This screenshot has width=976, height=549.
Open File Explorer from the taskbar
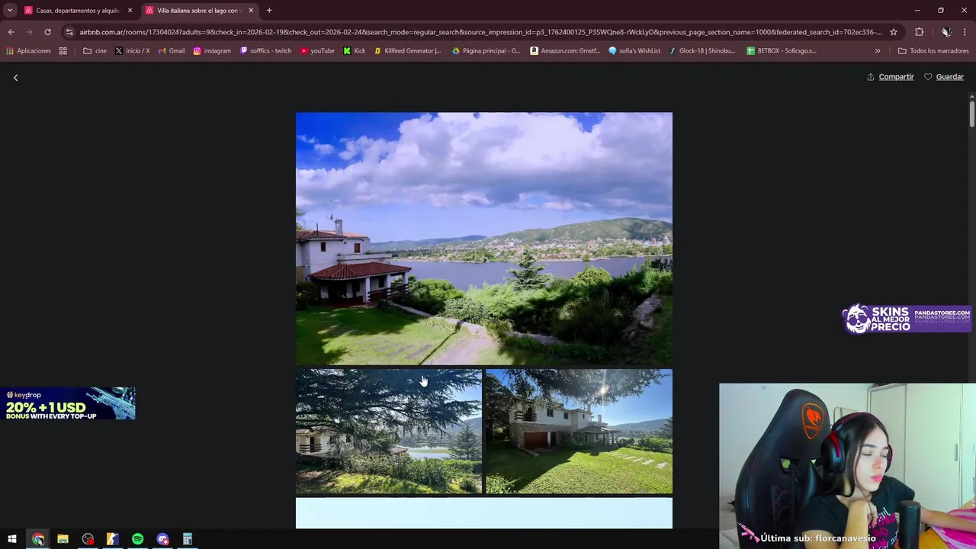pos(63,539)
